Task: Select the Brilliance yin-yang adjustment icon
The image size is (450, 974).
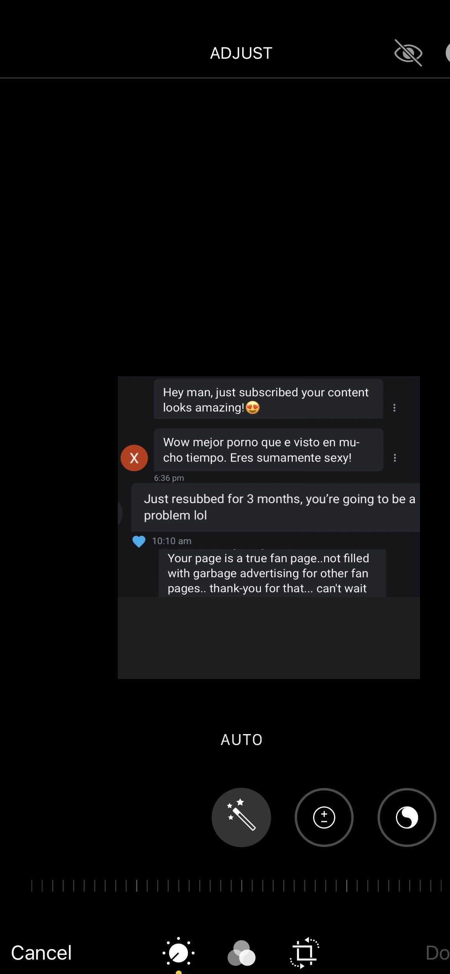Action: click(407, 817)
